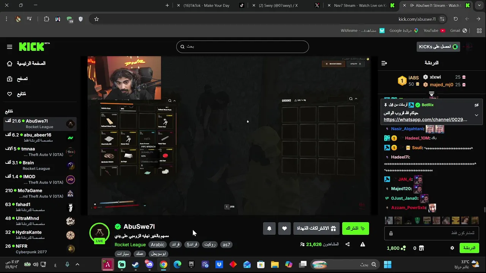
Task: Click the chat scrollbar
Action: (484, 210)
